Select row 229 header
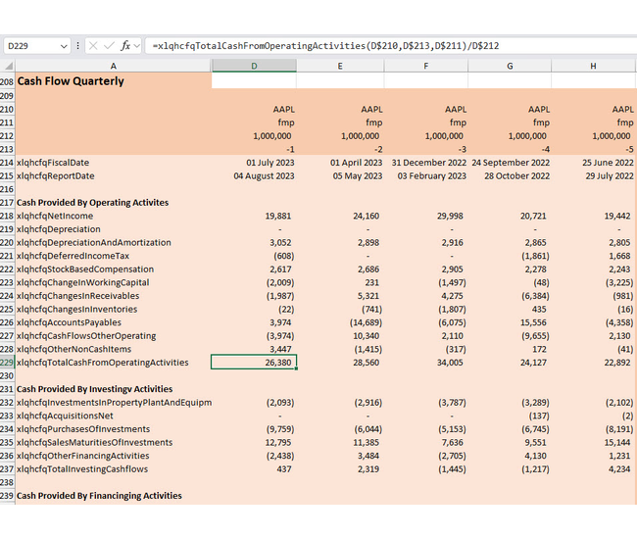This screenshot has height=539, width=637. pos(7,363)
